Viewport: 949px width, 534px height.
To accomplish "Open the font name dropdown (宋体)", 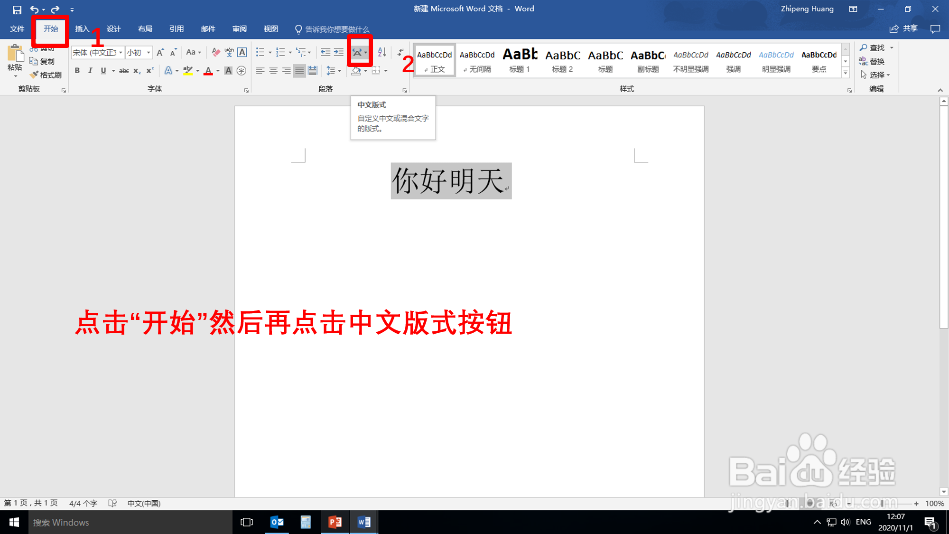I will click(121, 52).
